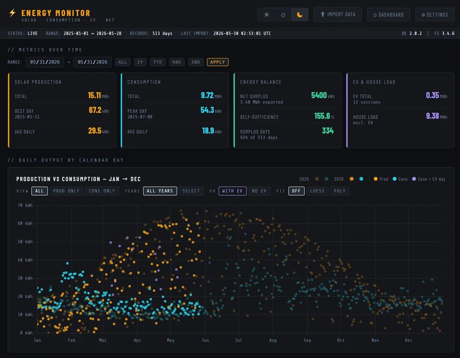Set chart view to ALL

coord(40,191)
